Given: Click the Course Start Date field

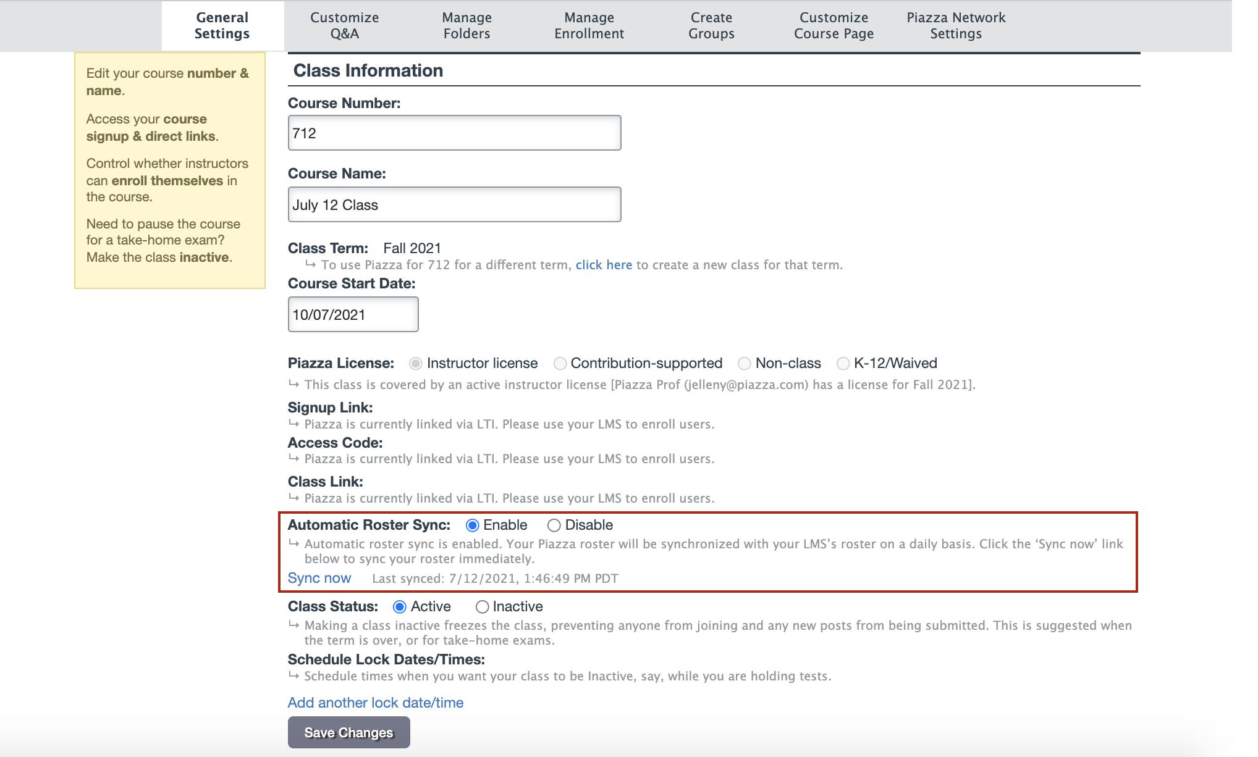Looking at the screenshot, I should 353,314.
